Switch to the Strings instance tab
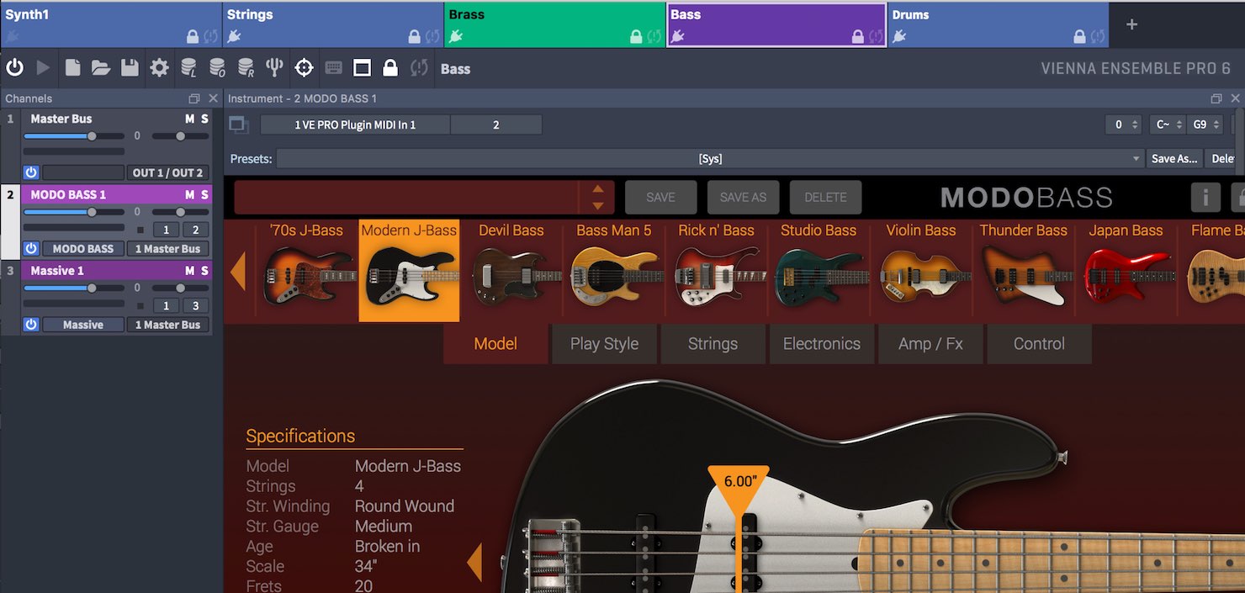Viewport: 1245px width, 593px height. tap(333, 24)
